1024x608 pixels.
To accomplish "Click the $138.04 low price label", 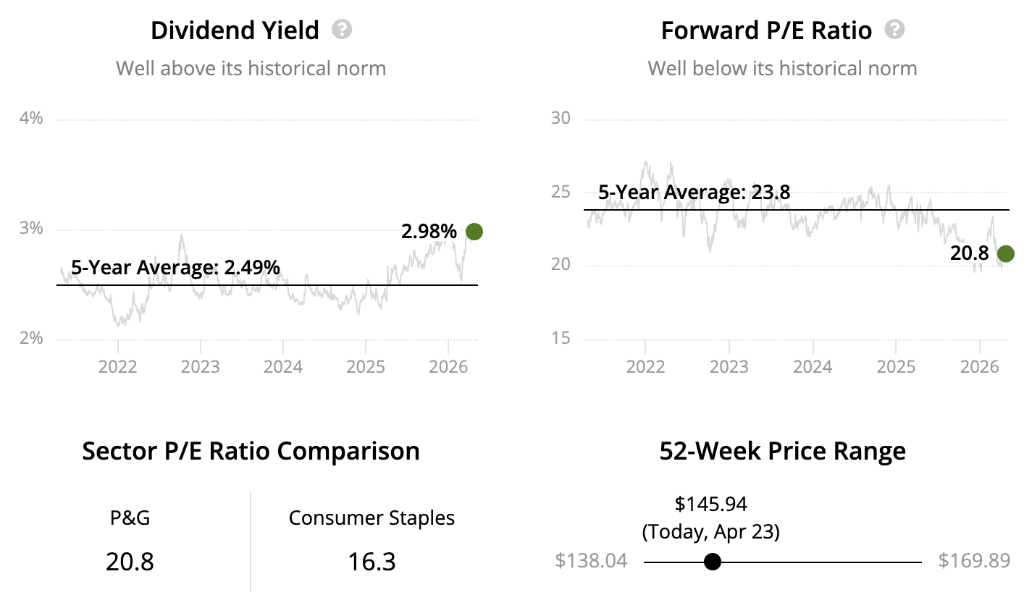I will [x=592, y=561].
